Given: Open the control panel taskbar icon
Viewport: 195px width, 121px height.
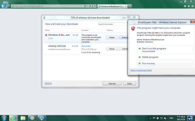Looking at the screenshot, I should [42, 118].
